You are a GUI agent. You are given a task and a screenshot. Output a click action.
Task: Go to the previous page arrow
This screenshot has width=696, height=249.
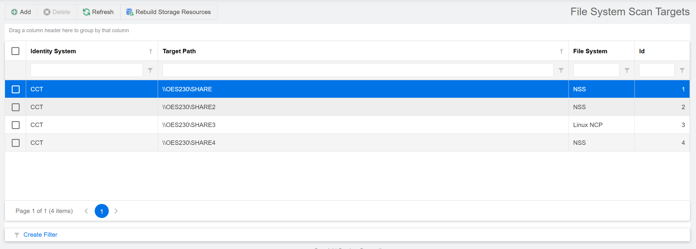point(86,211)
